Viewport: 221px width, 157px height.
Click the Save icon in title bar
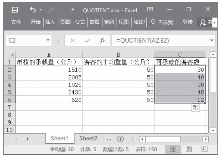coord(15,10)
